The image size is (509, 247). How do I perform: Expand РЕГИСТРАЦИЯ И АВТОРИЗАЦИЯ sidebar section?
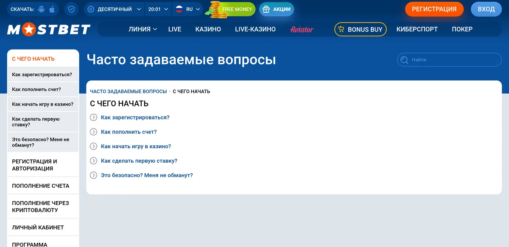[x=43, y=165]
